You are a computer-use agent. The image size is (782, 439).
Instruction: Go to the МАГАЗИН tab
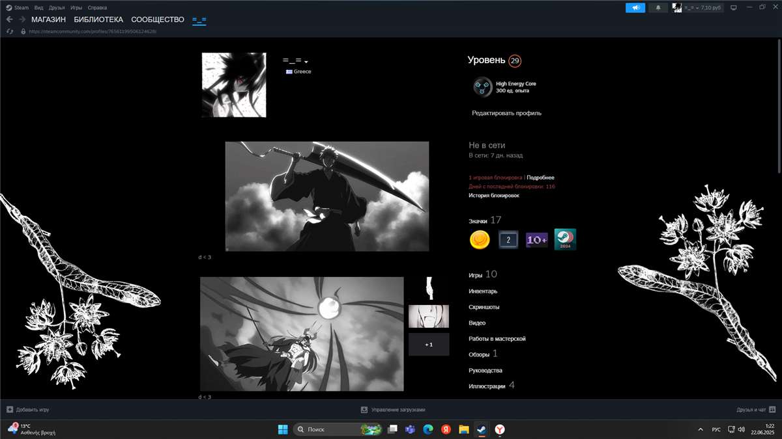pos(48,20)
